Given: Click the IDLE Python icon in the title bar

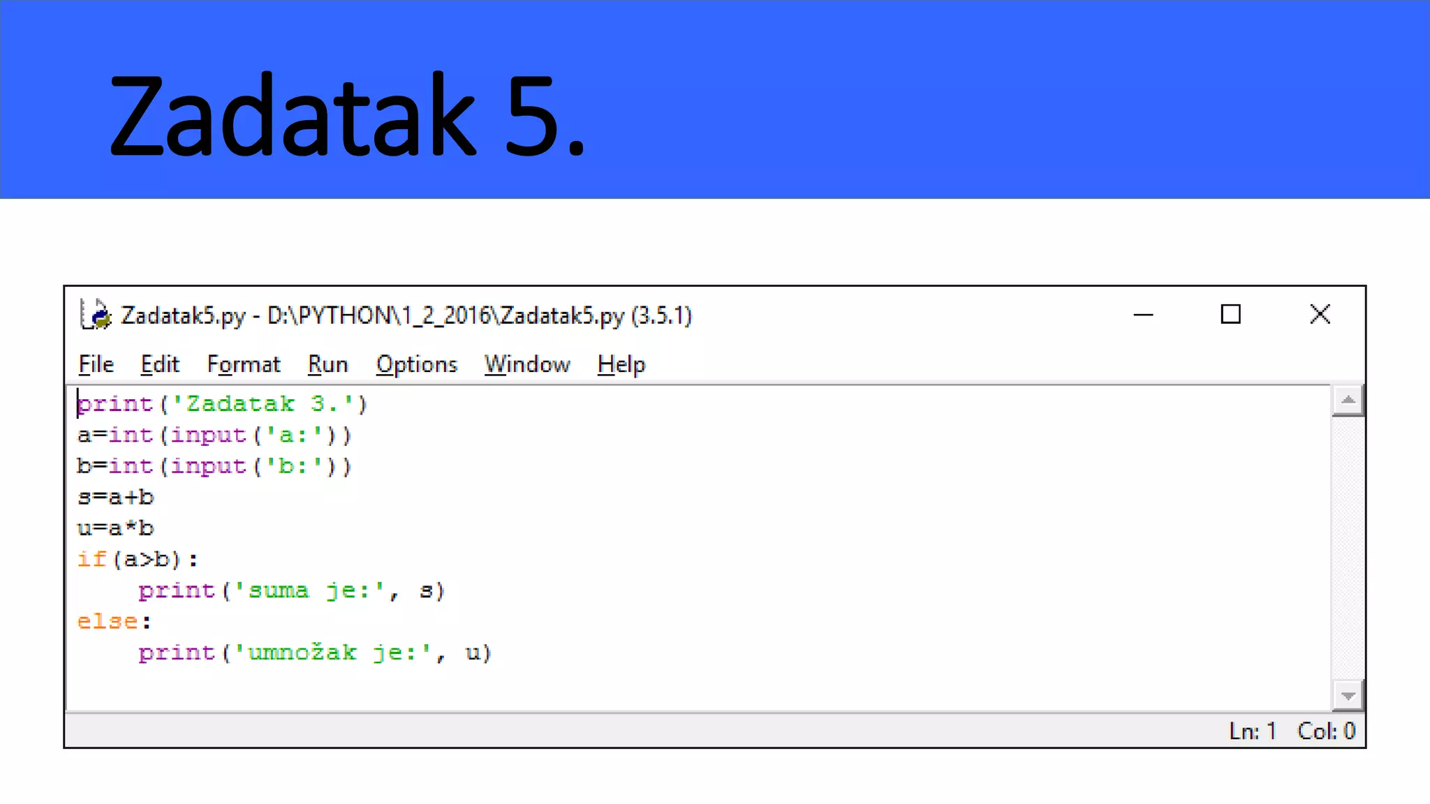Looking at the screenshot, I should click(x=96, y=315).
